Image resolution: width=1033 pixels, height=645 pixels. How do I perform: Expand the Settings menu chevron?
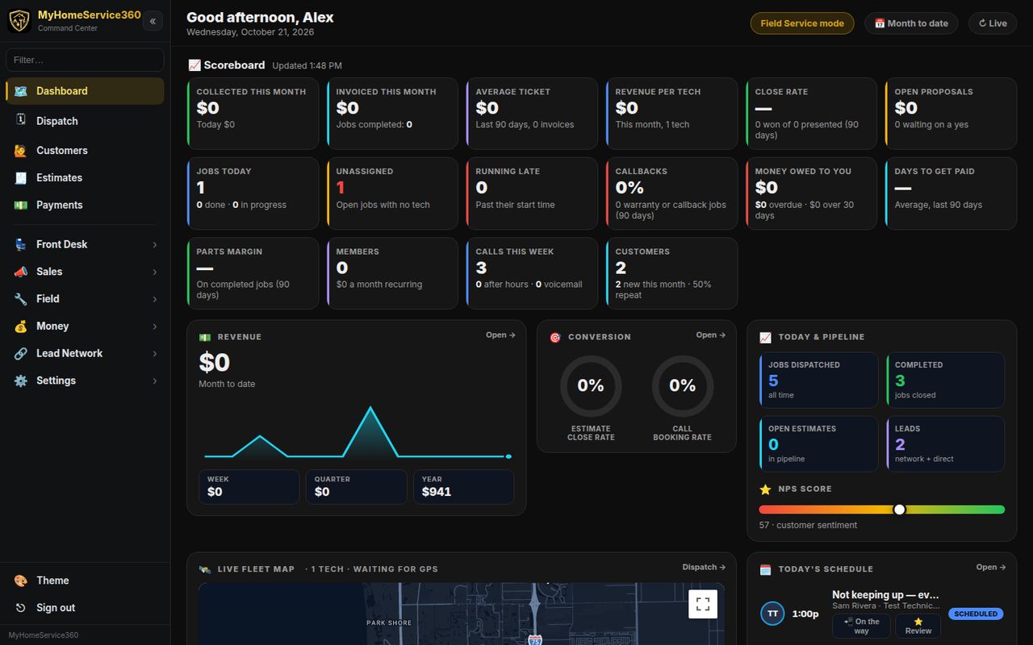[155, 381]
